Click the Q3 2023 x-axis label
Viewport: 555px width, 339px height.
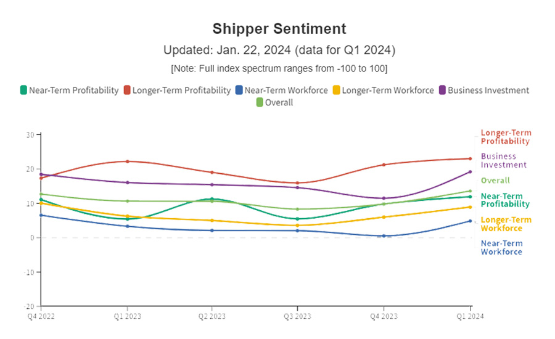pyautogui.click(x=298, y=317)
